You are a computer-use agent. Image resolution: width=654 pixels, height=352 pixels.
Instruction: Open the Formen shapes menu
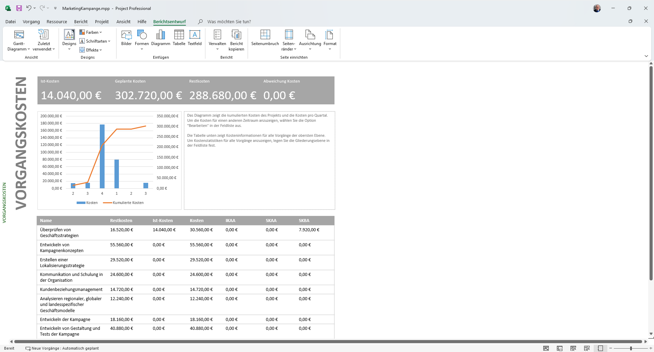(x=142, y=40)
